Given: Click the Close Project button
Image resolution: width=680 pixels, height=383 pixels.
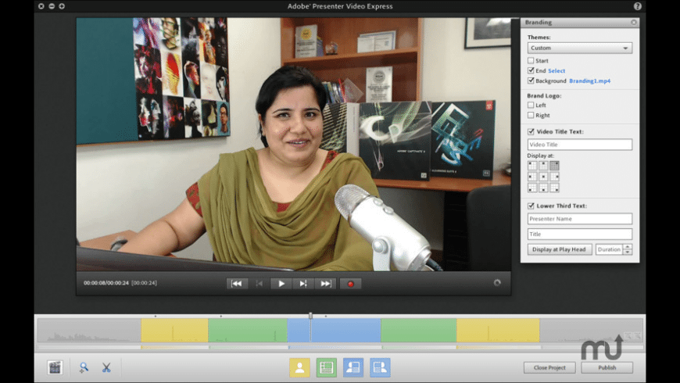Looking at the screenshot, I should tap(549, 367).
